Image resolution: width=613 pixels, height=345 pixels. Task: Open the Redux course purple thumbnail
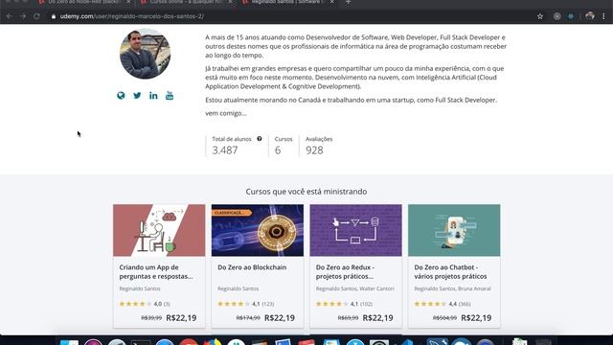coord(355,230)
